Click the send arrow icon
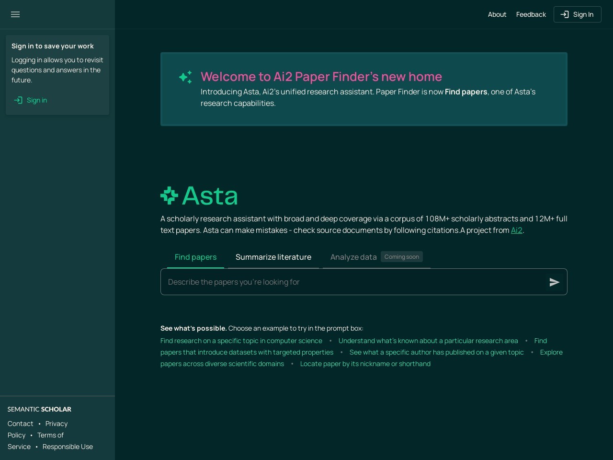Image resolution: width=613 pixels, height=460 pixels. (x=554, y=282)
